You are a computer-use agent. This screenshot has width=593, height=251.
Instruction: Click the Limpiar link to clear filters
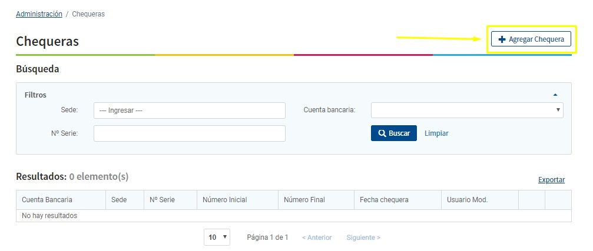click(436, 133)
